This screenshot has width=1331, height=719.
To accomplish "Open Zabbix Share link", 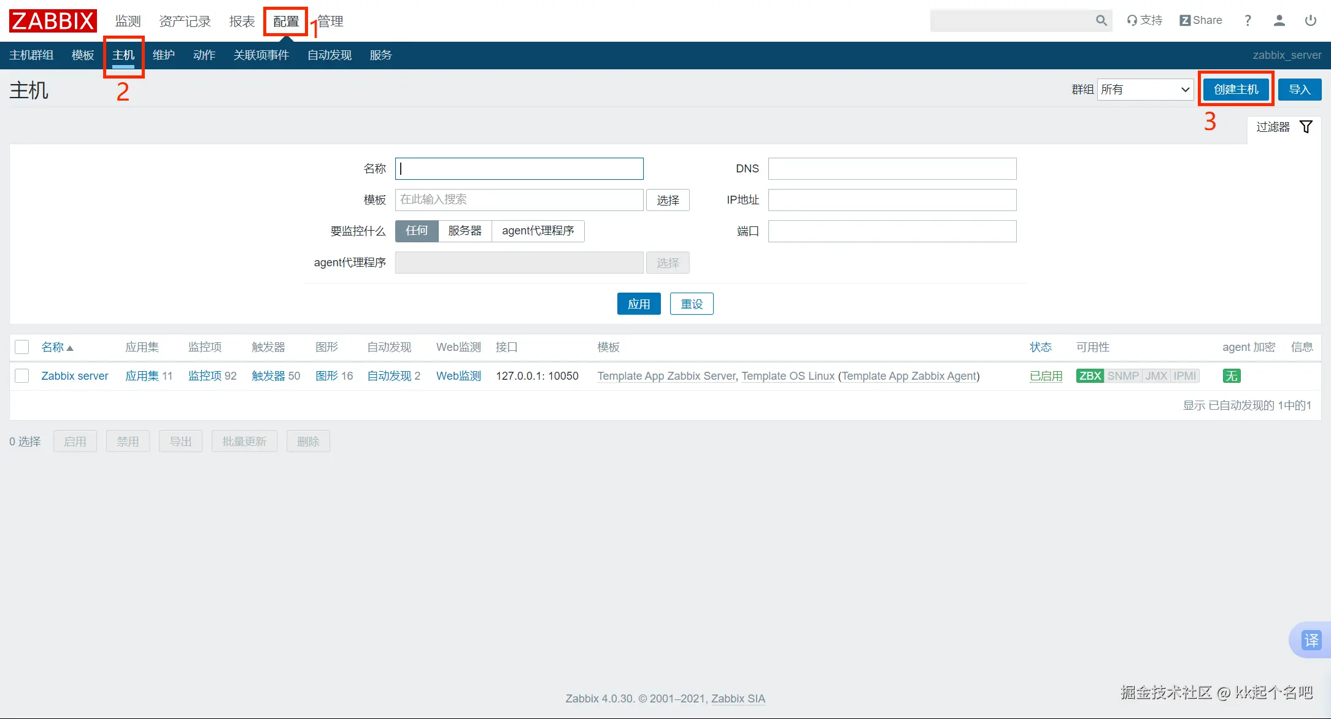I will tap(1201, 20).
